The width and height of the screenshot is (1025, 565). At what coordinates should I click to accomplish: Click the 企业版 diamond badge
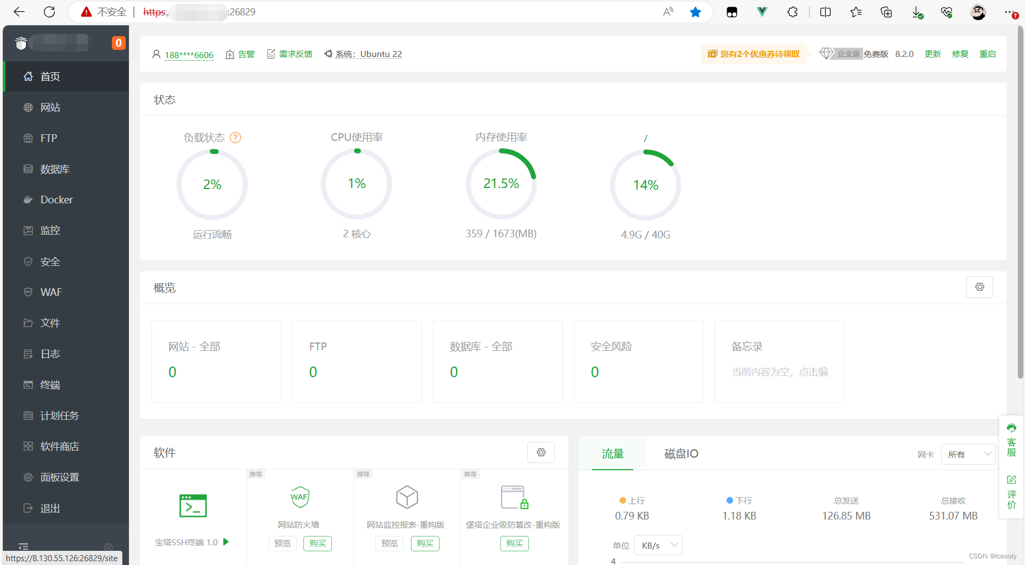[x=841, y=54]
